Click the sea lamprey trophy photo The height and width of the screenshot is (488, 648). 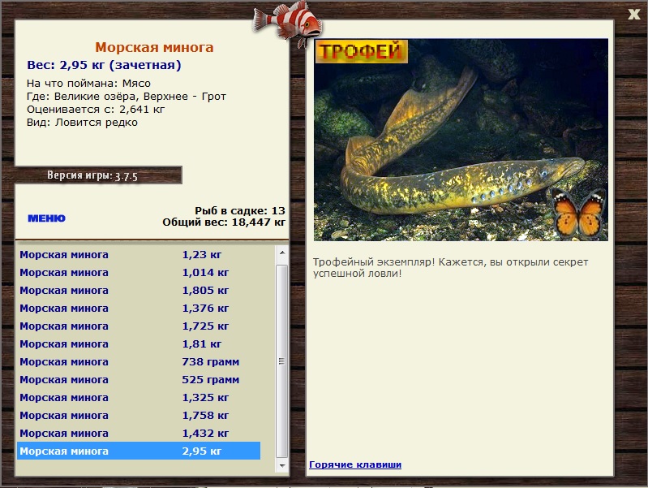[x=461, y=140]
